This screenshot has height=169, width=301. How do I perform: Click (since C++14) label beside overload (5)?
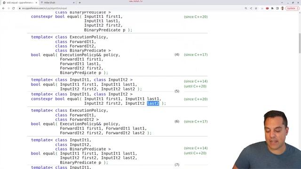(x=196, y=81)
